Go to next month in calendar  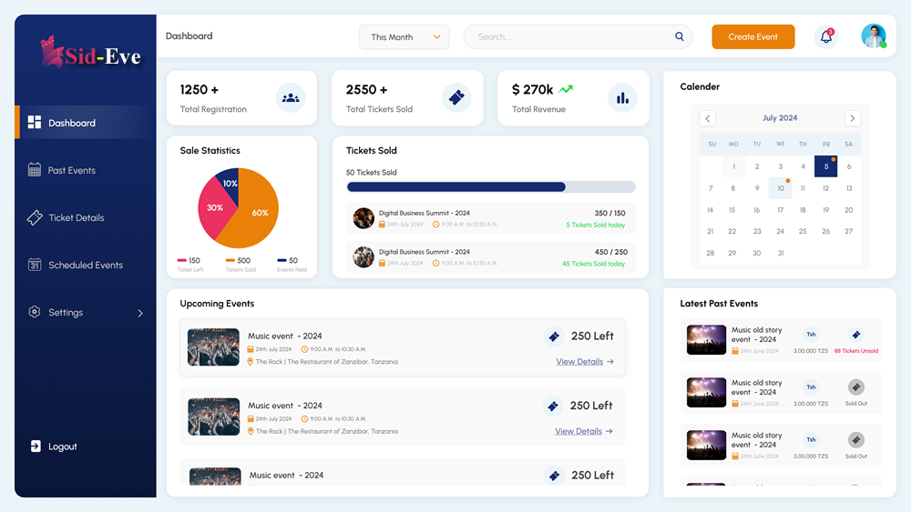852,118
